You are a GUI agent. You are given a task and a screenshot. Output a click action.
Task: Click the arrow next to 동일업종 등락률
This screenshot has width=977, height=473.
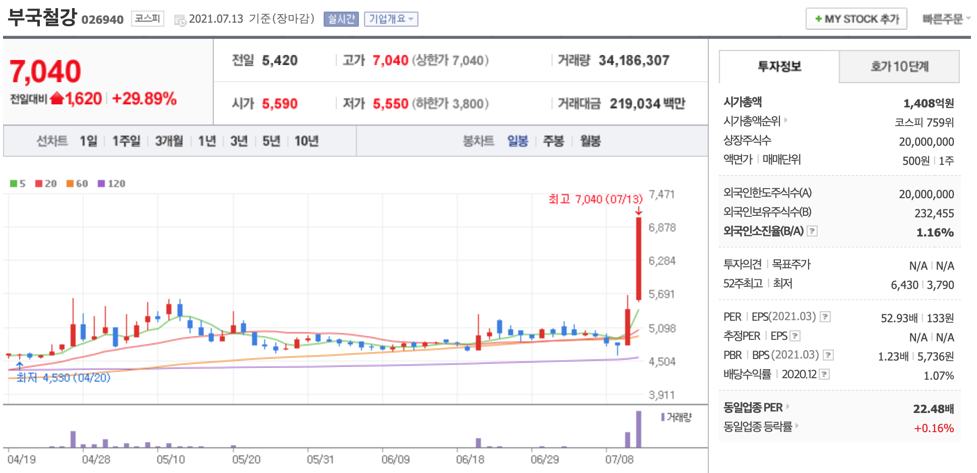(797, 426)
